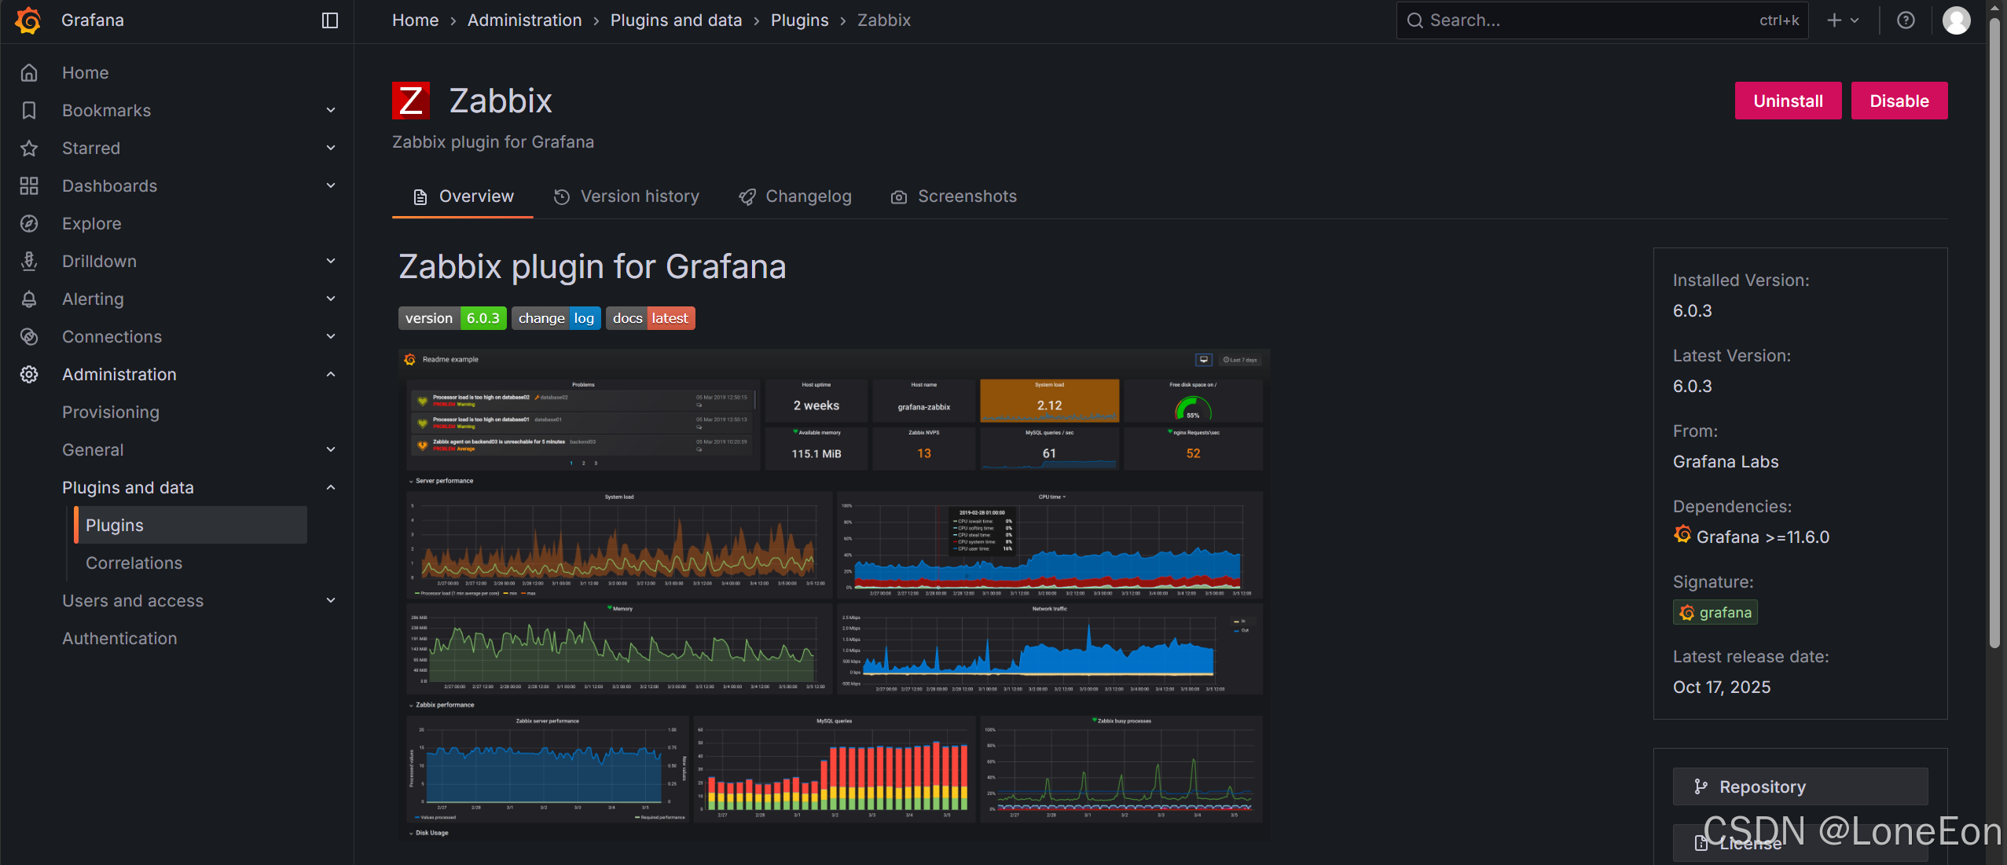Click the Alerting bell icon
Viewport: 2007px width, 865px height.
[29, 299]
